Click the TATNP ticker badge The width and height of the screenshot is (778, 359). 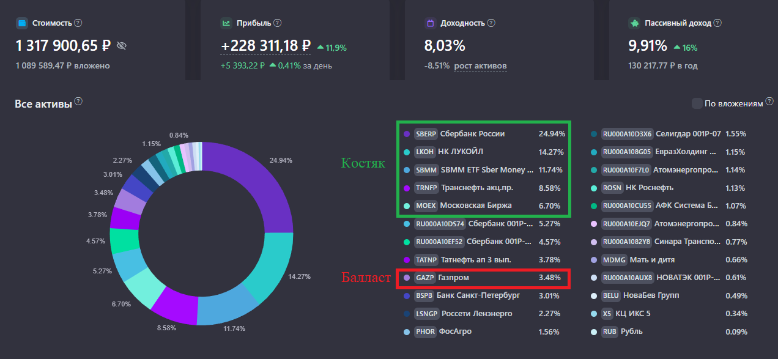point(426,260)
